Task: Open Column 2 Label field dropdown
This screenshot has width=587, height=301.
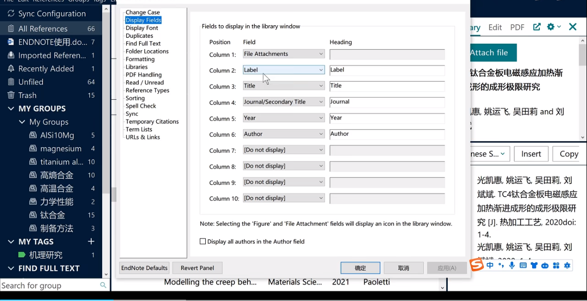Action: coord(284,69)
